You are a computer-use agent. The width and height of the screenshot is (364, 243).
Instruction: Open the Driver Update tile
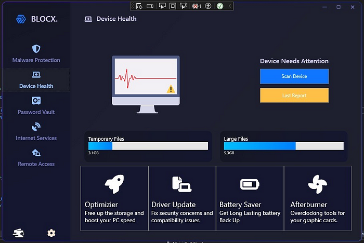tap(182, 198)
